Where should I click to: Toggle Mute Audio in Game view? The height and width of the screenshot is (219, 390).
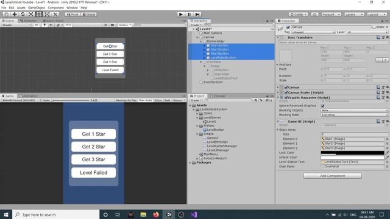[x=146, y=100]
